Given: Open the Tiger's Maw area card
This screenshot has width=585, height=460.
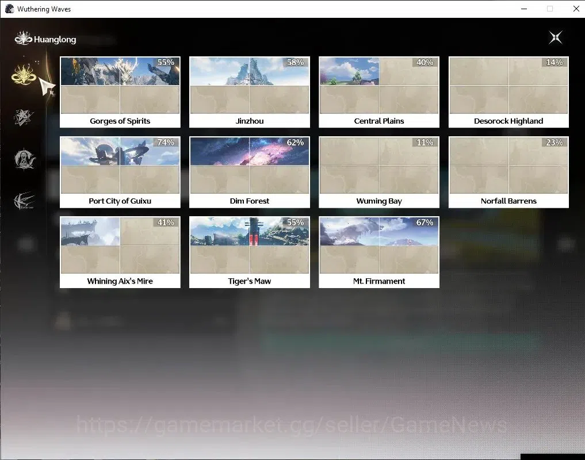Looking at the screenshot, I should pyautogui.click(x=250, y=252).
